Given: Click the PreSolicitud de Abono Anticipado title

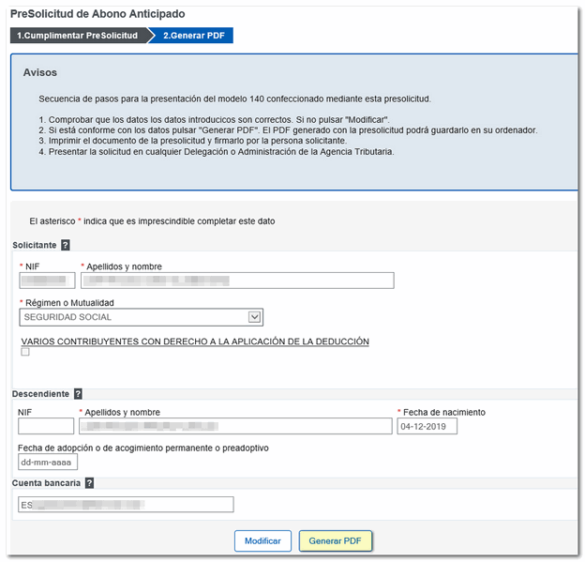Looking at the screenshot, I should click(x=97, y=14).
